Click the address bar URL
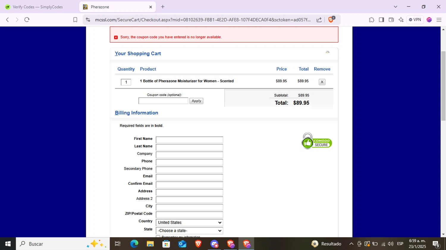Image resolution: width=446 pixels, height=250 pixels. [203, 20]
